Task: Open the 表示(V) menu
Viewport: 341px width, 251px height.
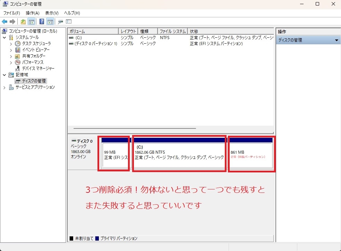Action: (x=52, y=13)
